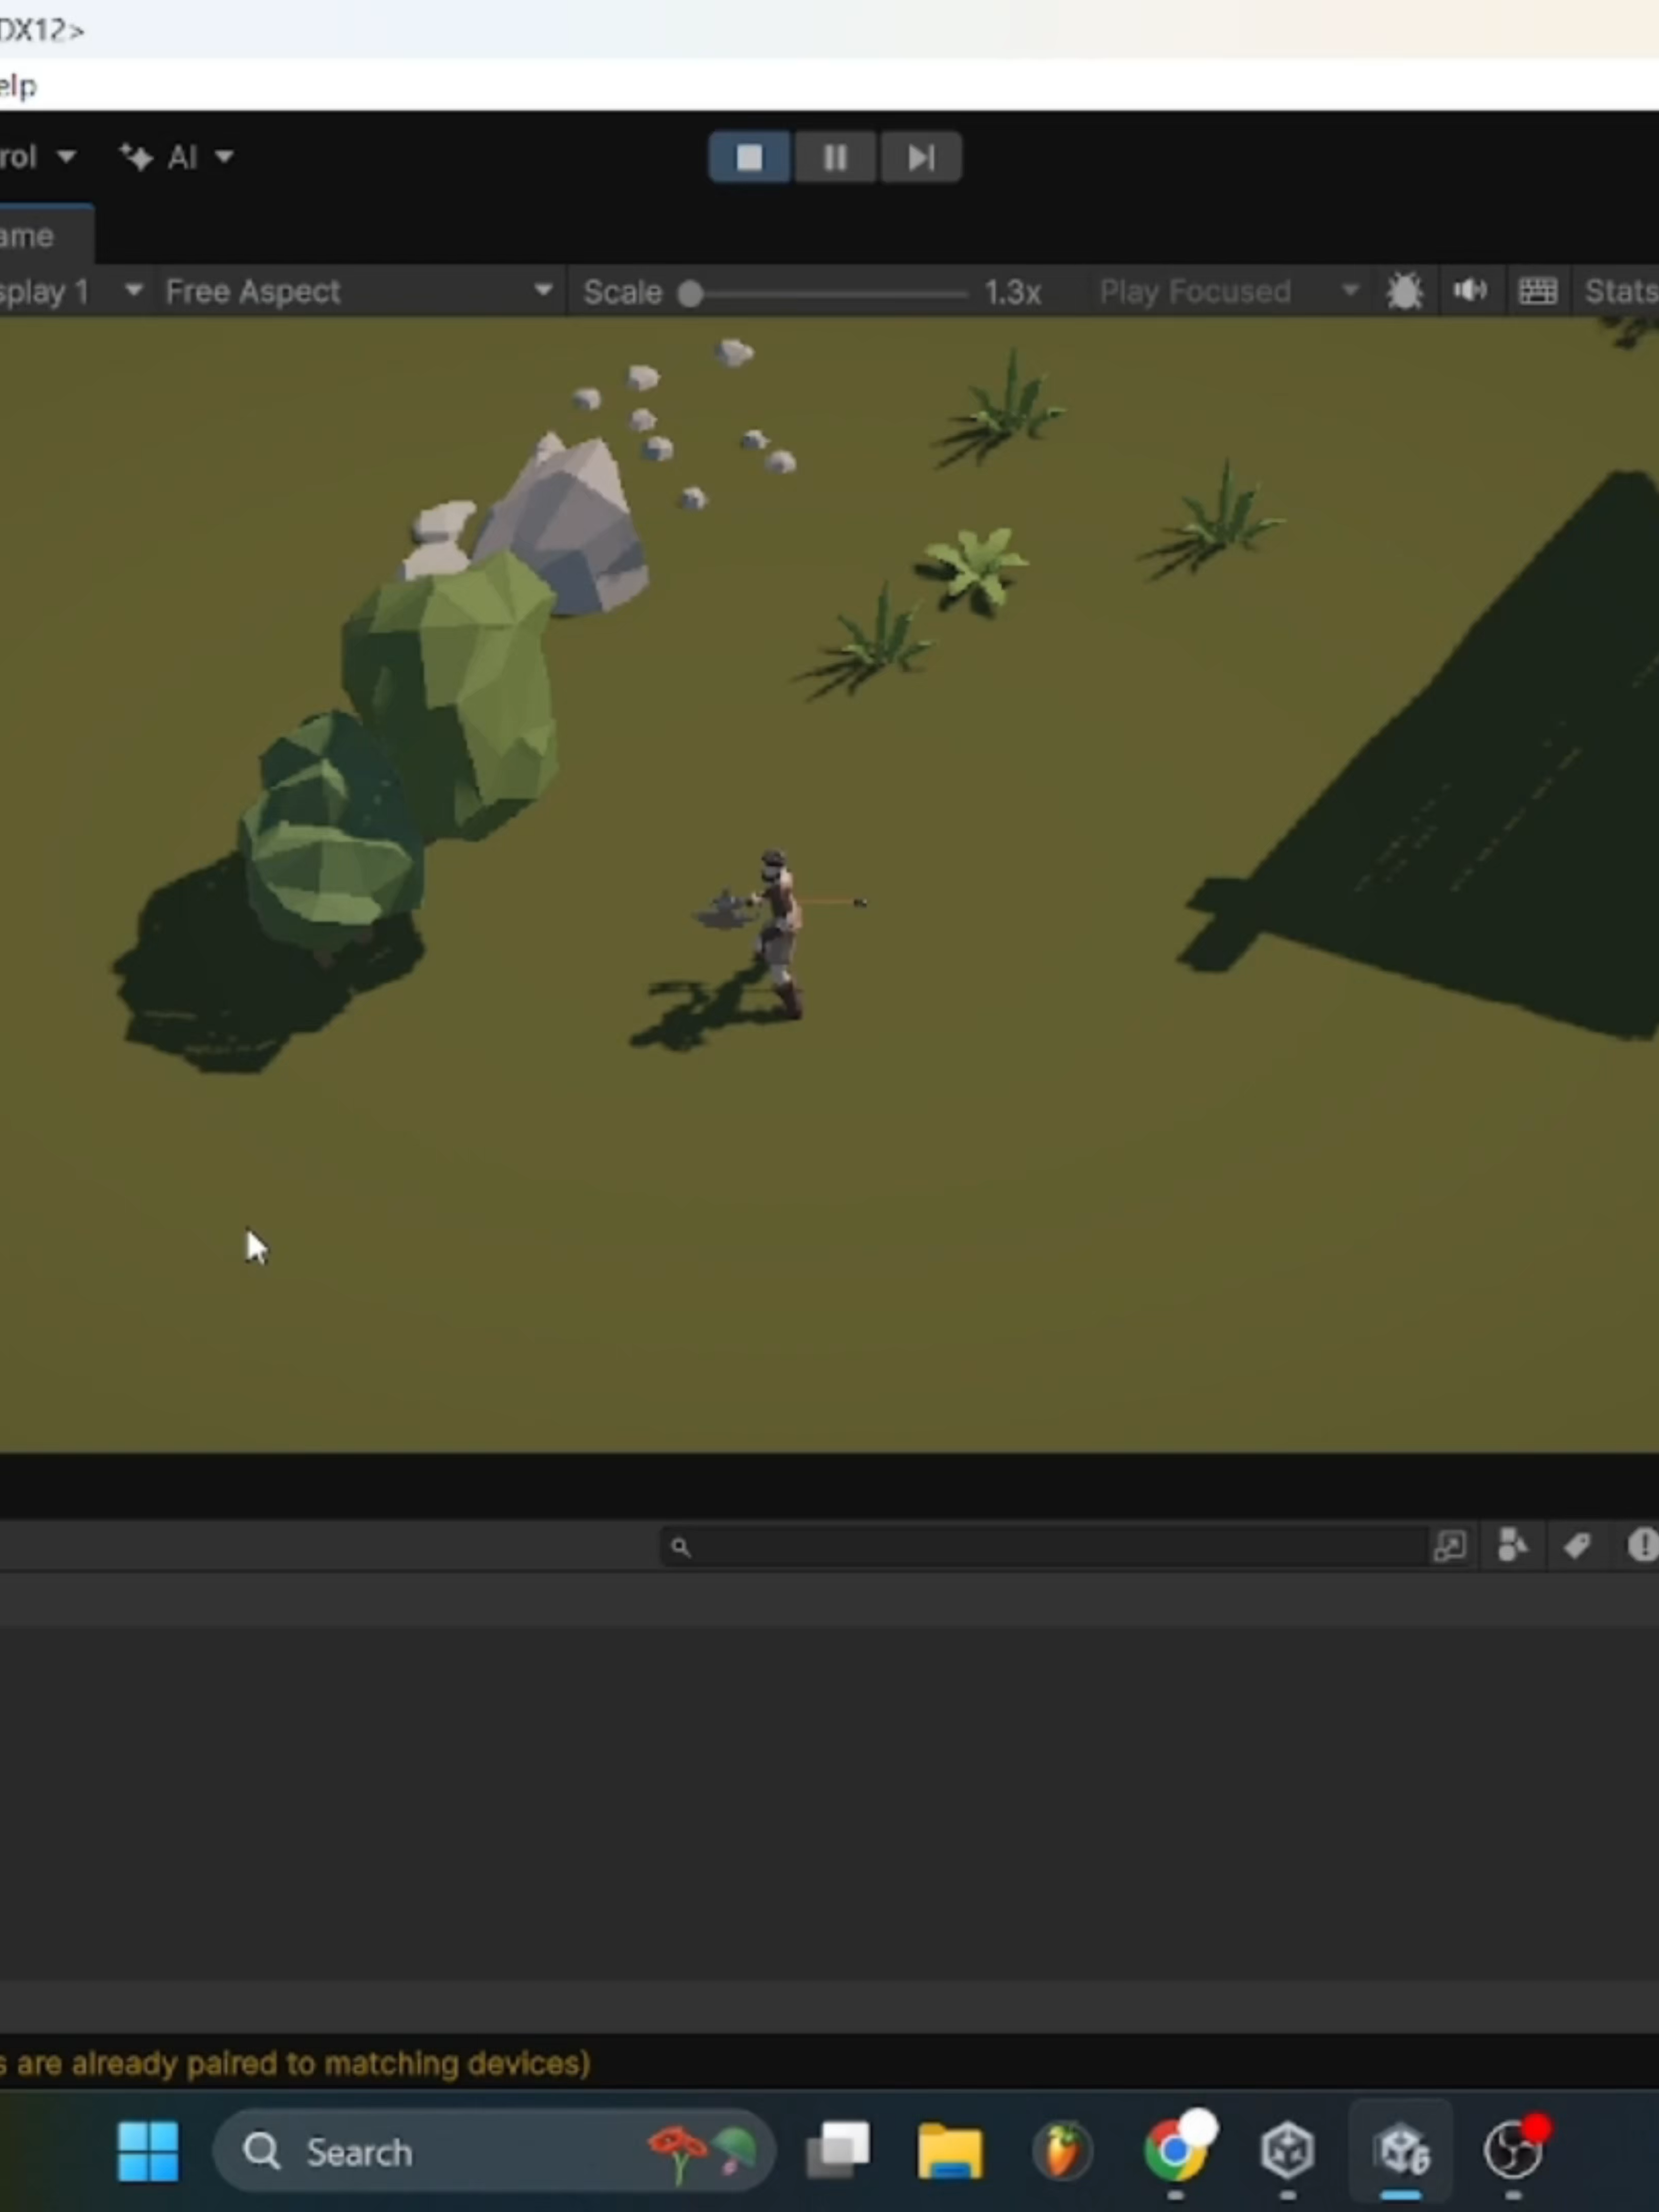Click the search by type icon
The height and width of the screenshot is (2212, 1659).
point(1512,1546)
